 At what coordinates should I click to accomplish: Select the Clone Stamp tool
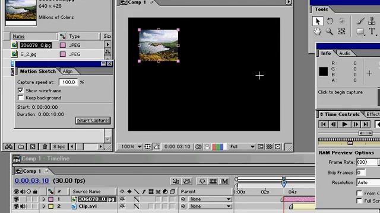[372, 21]
